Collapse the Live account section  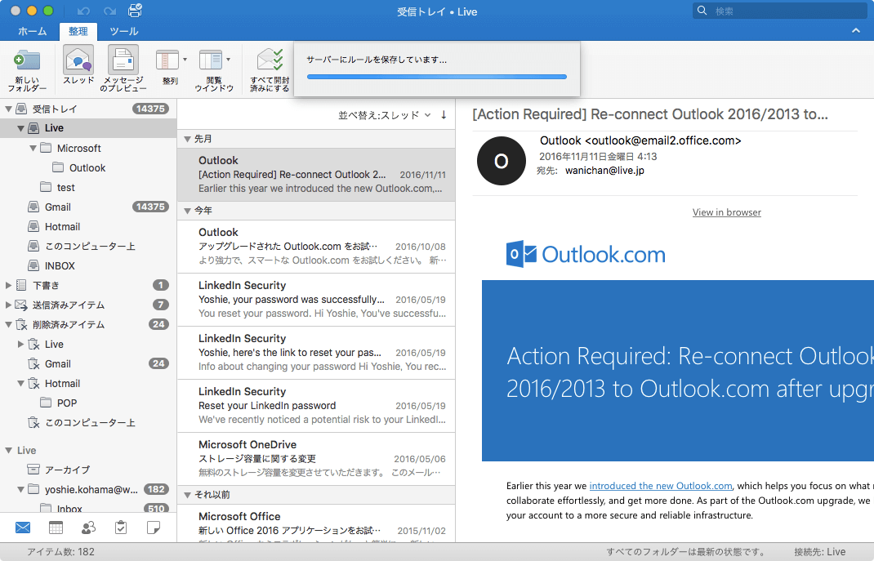click(8, 450)
